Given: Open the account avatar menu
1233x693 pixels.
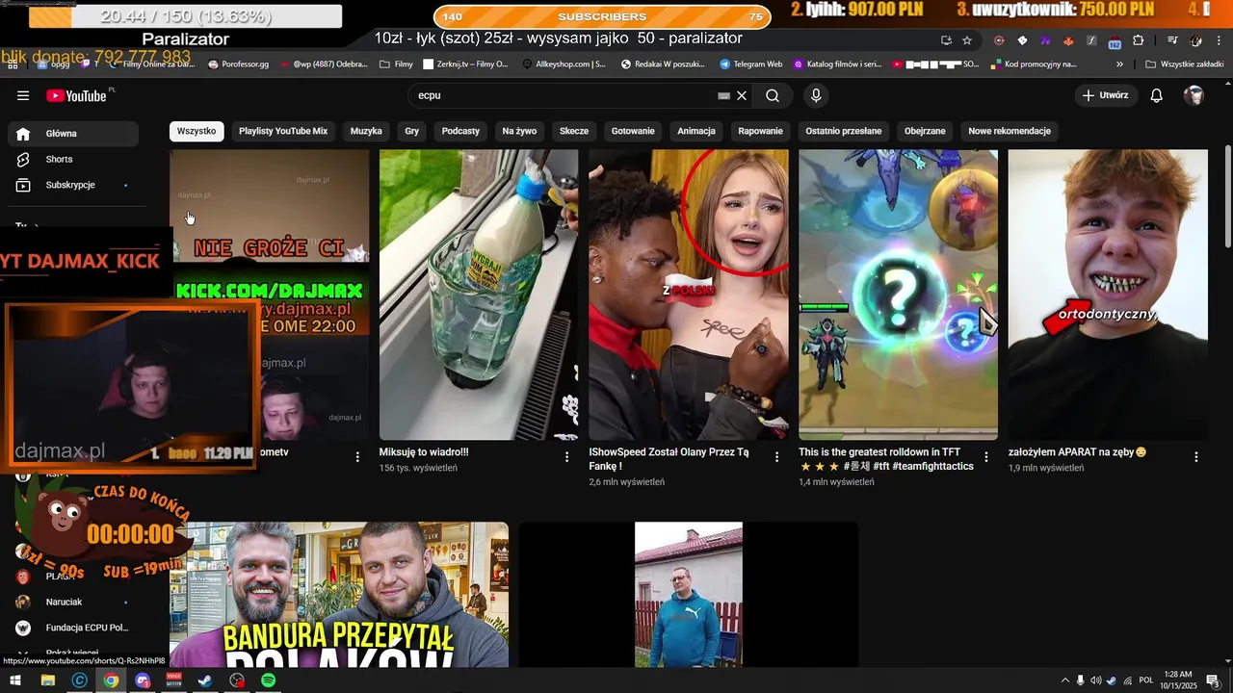Looking at the screenshot, I should (1194, 95).
